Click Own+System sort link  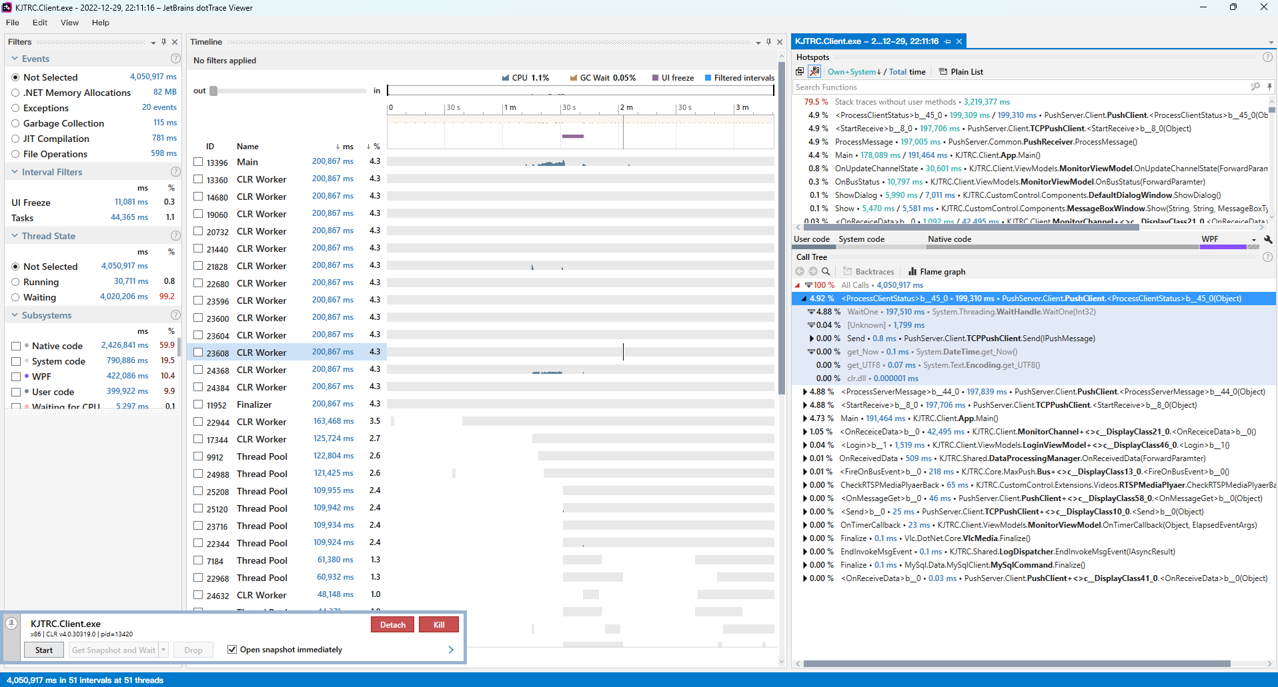pyautogui.click(x=854, y=72)
